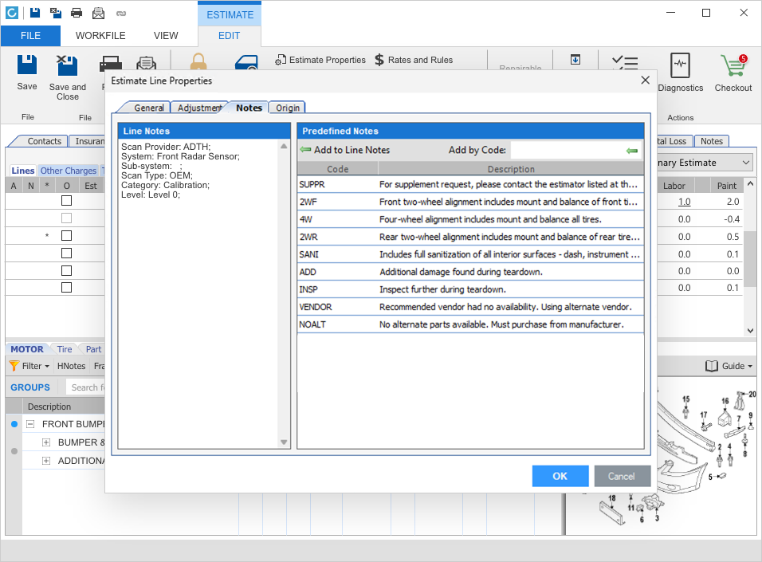Click the Description column header in Predefined Notes
Image resolution: width=762 pixels, height=562 pixels.
[x=511, y=169]
